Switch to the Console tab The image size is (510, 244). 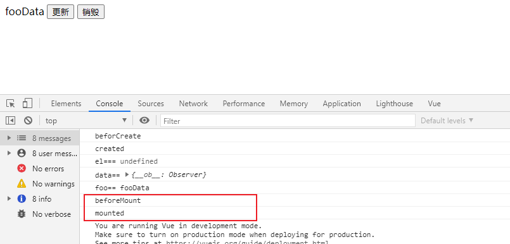pos(109,104)
